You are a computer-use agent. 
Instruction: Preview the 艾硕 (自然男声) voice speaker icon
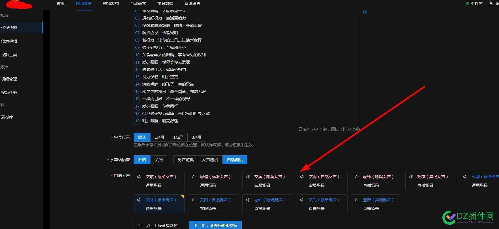(194, 200)
